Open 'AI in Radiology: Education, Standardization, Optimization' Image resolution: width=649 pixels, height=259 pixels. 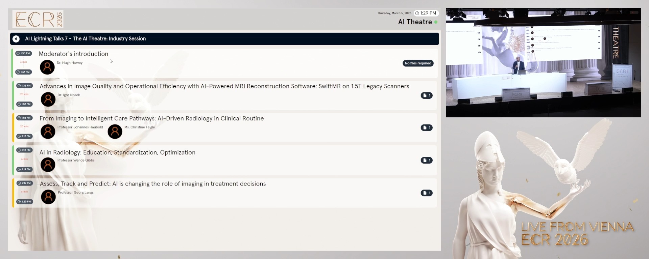(x=117, y=152)
